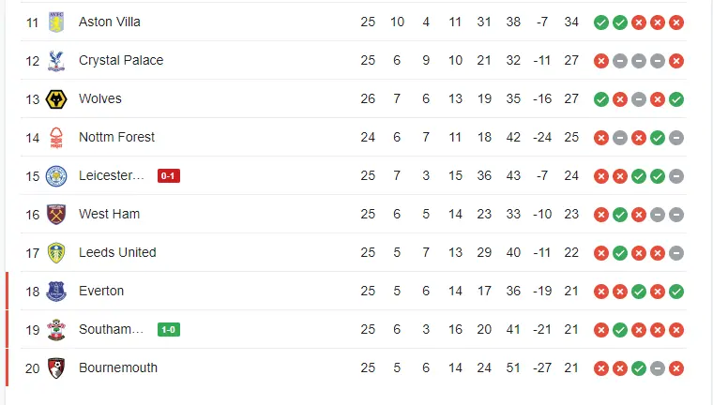The image size is (713, 405).
Task: Click the Nottm Forest club crest
Action: point(57,137)
